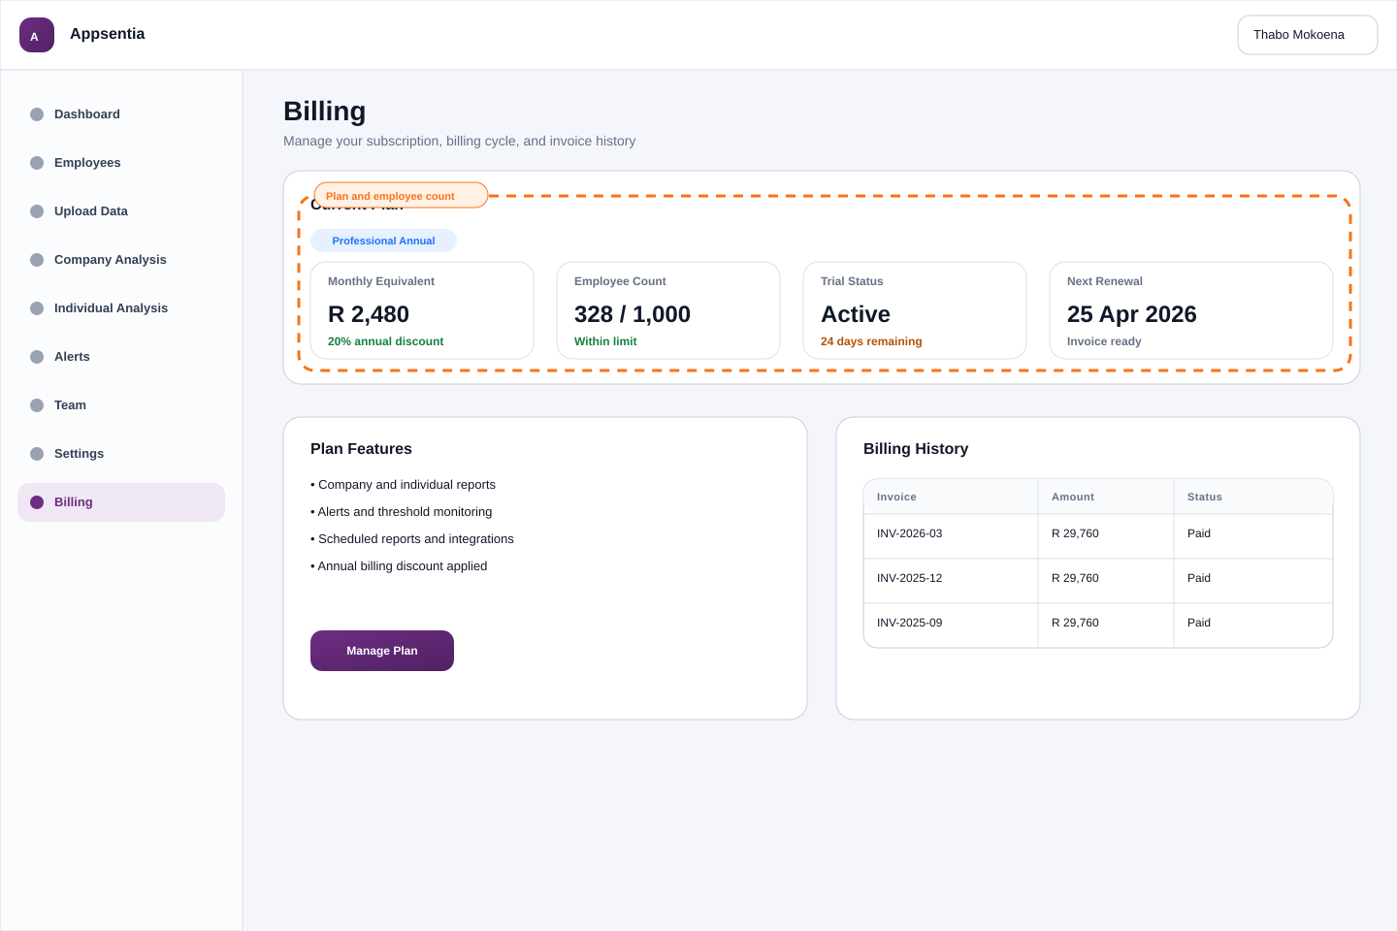Click the Dashboard sidebar dot icon
The height and width of the screenshot is (931, 1397).
pos(37,114)
